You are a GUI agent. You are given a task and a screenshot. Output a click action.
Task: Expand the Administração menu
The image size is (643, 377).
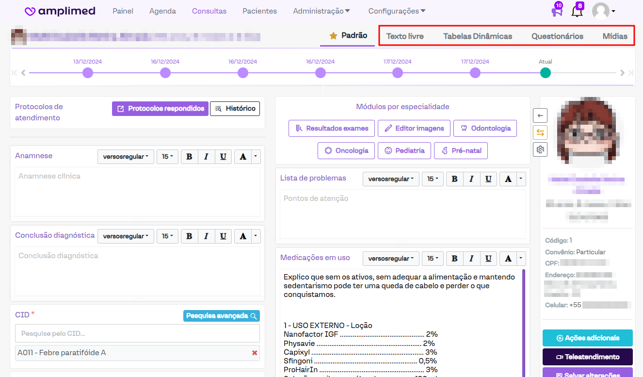[x=321, y=11]
